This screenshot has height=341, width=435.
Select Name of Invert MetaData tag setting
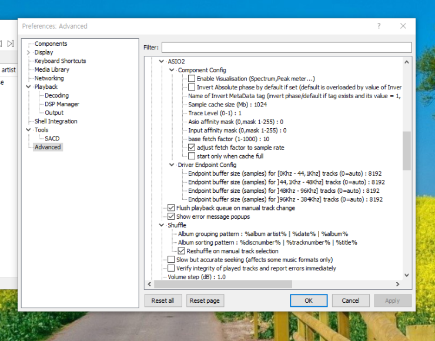(295, 96)
